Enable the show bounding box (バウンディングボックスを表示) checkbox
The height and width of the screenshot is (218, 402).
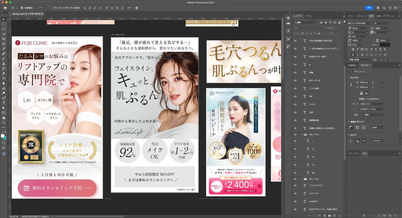click(50, 8)
